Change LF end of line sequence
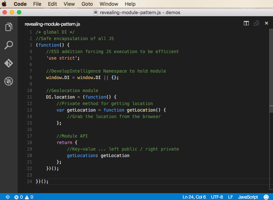Viewport: 273px width, 200px height. click(x=230, y=197)
